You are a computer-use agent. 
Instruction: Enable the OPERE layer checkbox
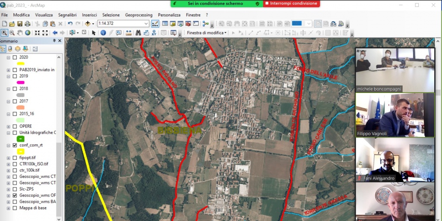(15, 126)
